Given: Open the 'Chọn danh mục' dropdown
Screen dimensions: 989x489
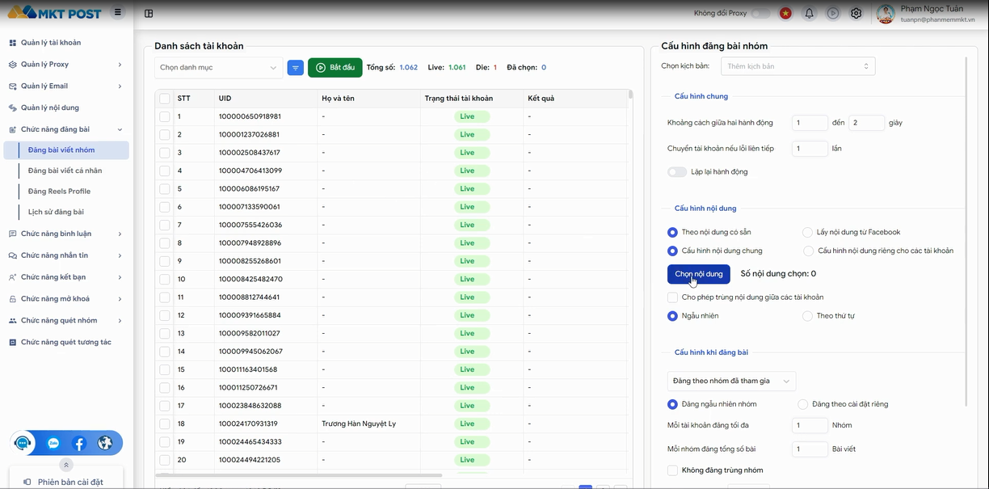Looking at the screenshot, I should (218, 68).
